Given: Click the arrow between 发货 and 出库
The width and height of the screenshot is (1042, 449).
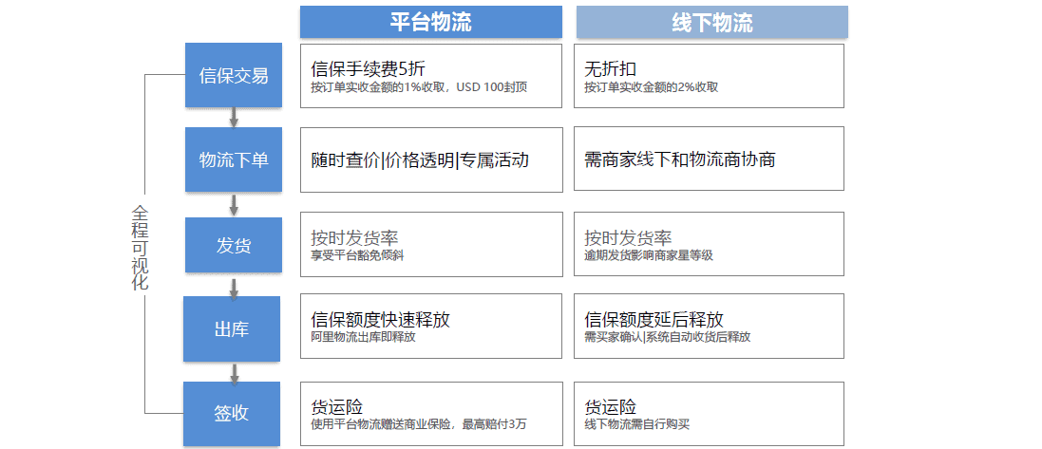Looking at the screenshot, I should point(234,286).
